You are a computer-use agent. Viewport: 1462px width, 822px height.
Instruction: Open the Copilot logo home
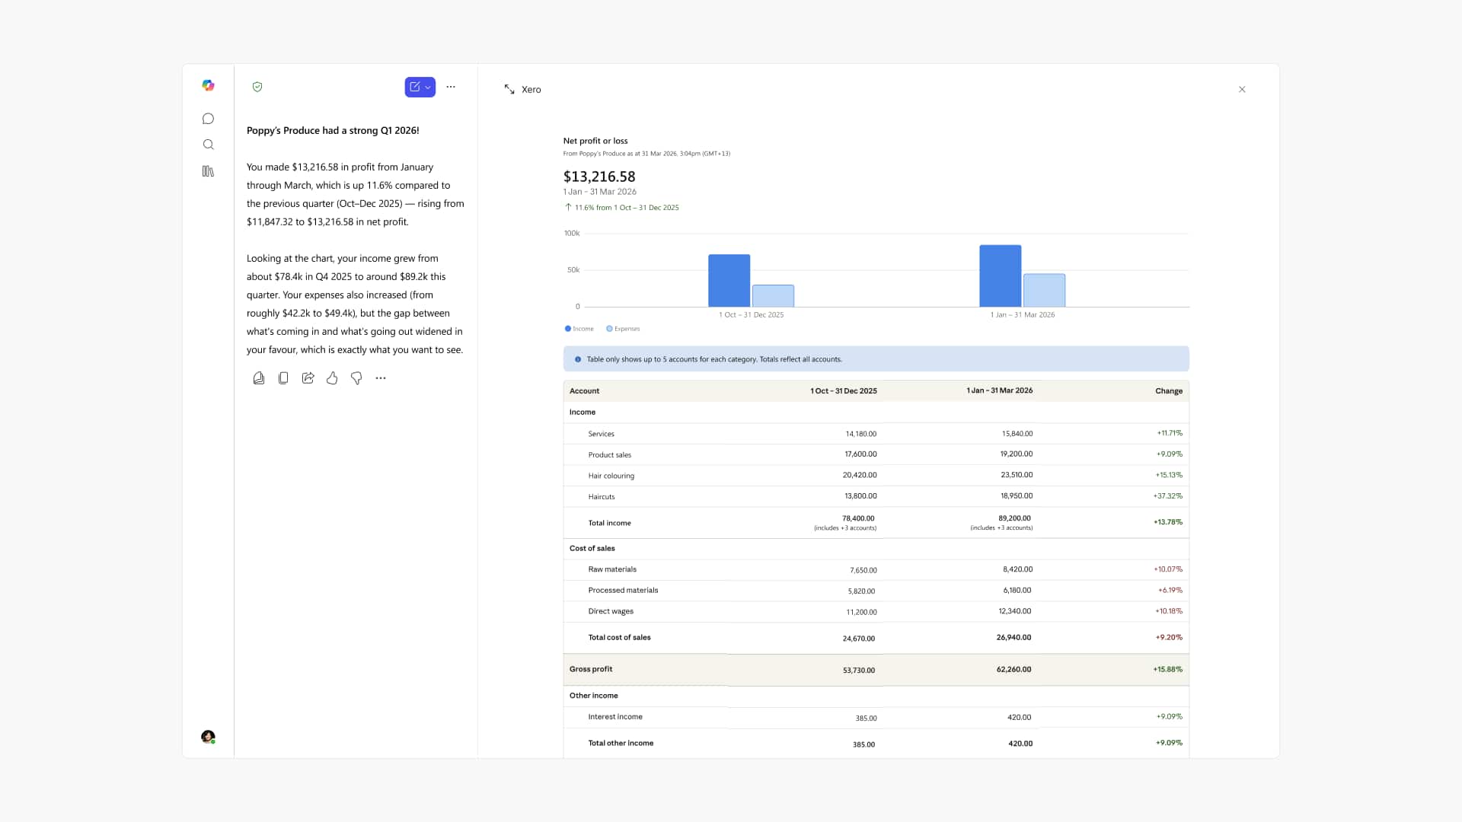pos(208,85)
